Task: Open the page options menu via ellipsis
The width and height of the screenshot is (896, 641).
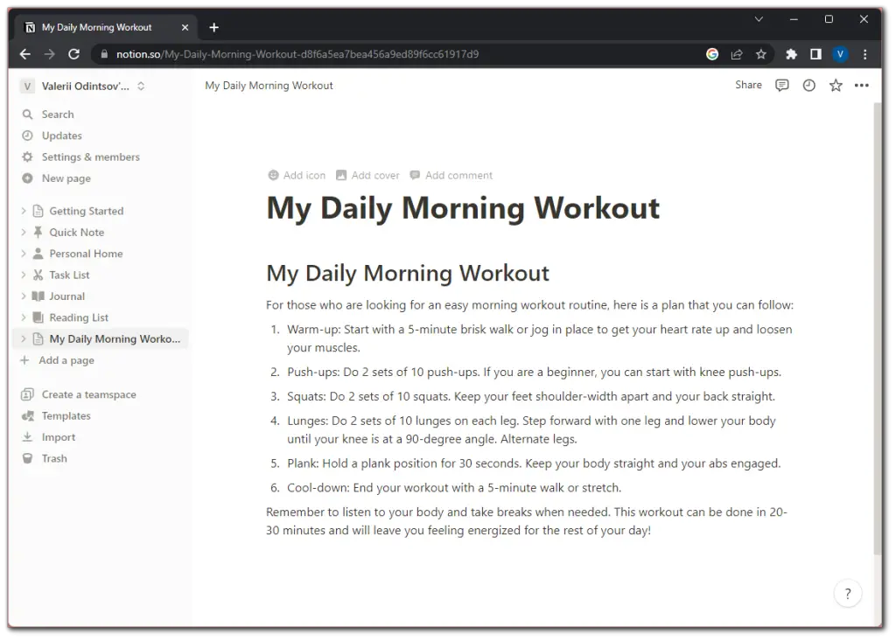Action: pyautogui.click(x=861, y=85)
